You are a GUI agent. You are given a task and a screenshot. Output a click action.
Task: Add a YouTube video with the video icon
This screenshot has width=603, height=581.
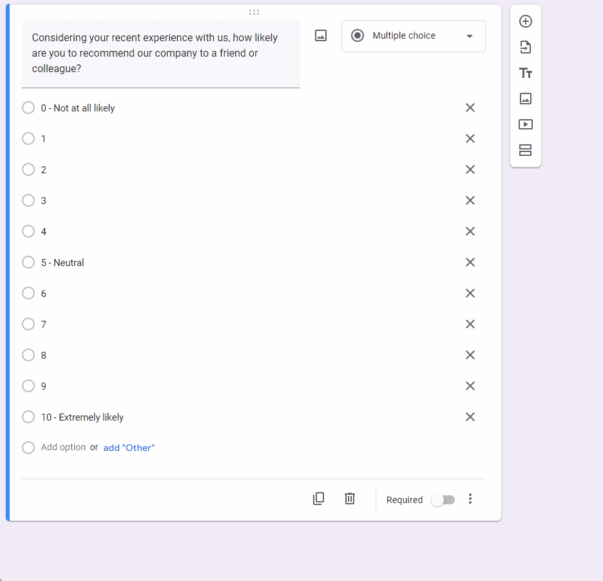click(x=526, y=124)
